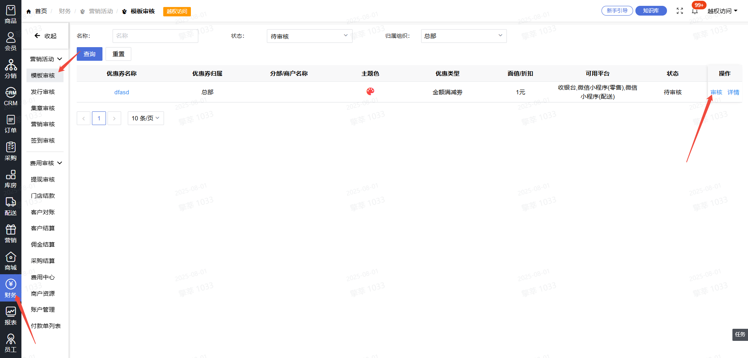The image size is (748, 358).
Task: Click the notification bell icon
Action: click(x=695, y=11)
